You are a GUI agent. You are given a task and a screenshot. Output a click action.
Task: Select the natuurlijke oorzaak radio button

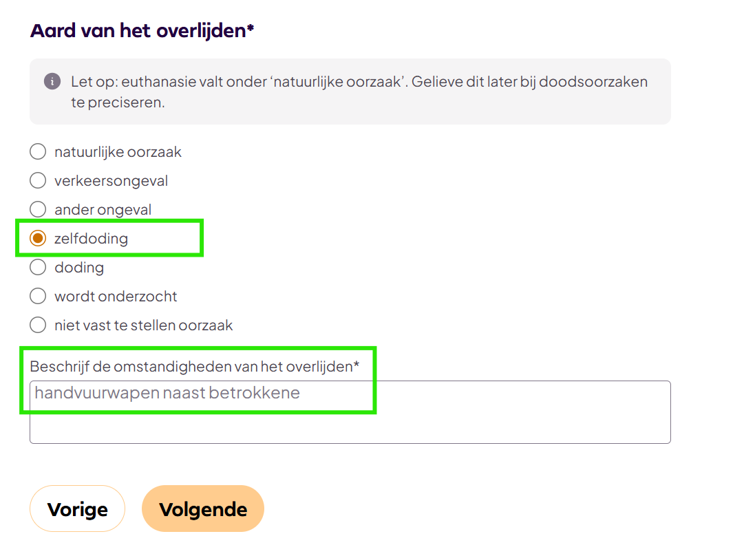[38, 151]
